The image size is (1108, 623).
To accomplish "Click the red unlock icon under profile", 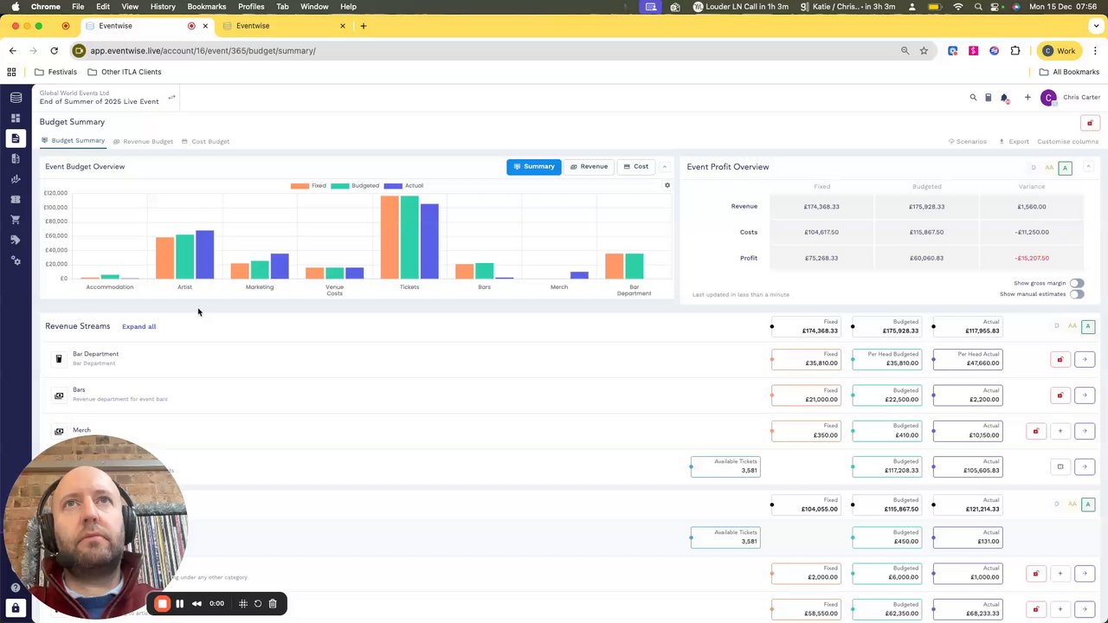I will point(1090,123).
